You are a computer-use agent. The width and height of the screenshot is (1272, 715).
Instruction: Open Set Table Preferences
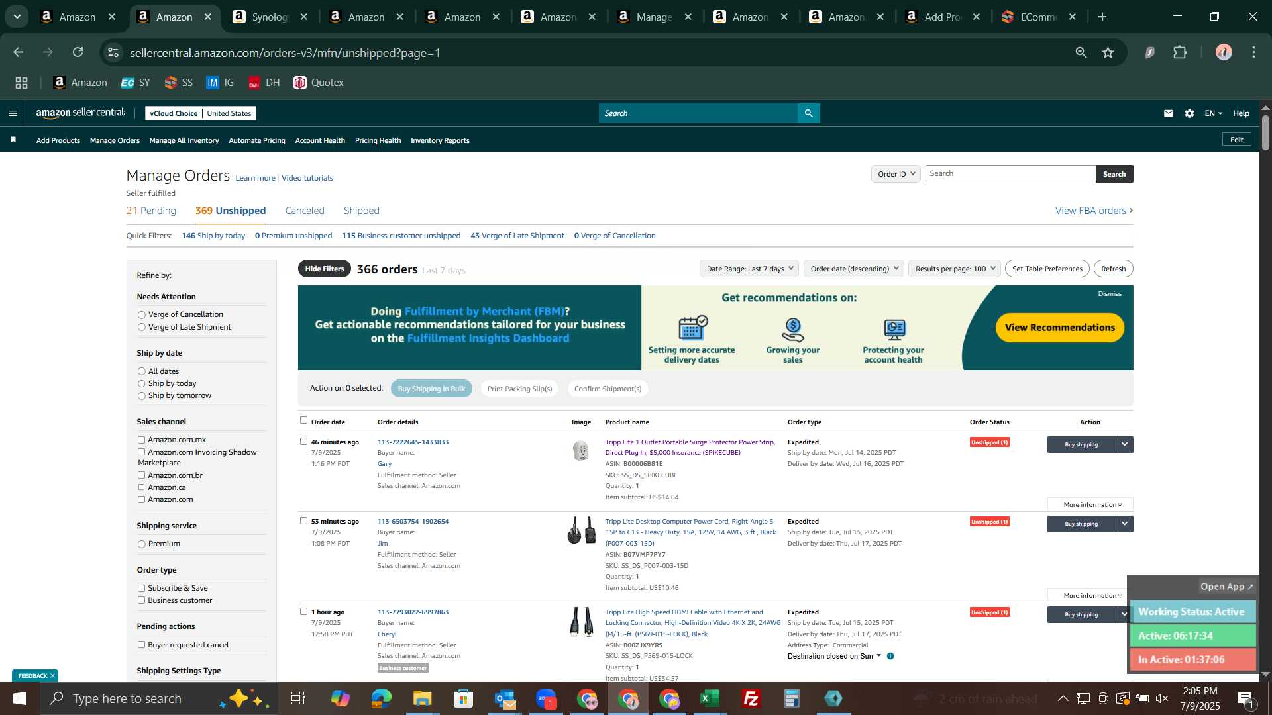pyautogui.click(x=1047, y=269)
